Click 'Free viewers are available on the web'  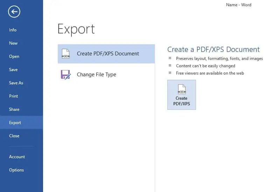[210, 73]
